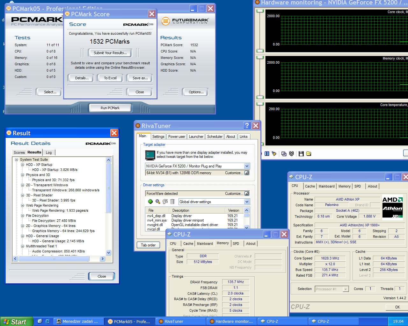408x326 pixels.
Task: Launch Internet Explorer from quick launch
Action: (x=47, y=321)
